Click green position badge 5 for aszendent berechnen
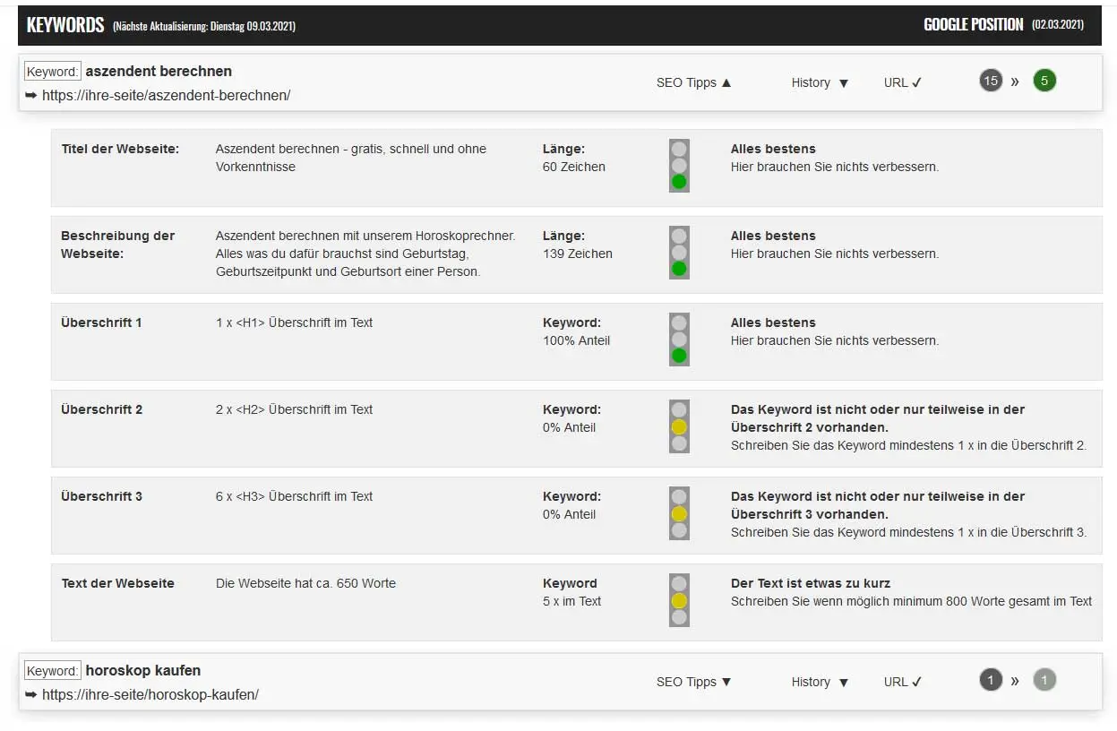Viewport: 1117px width, 731px height. (1044, 81)
